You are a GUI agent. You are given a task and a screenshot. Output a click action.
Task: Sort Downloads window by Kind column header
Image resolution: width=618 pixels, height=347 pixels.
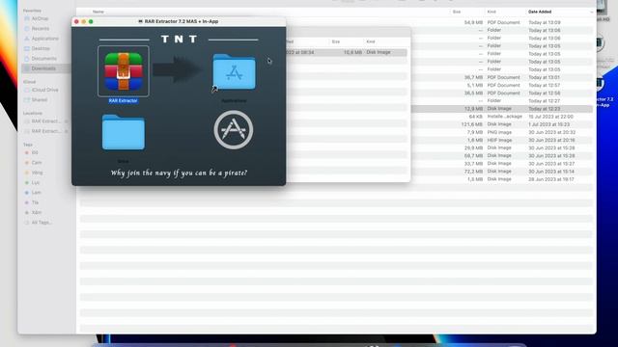click(492, 12)
